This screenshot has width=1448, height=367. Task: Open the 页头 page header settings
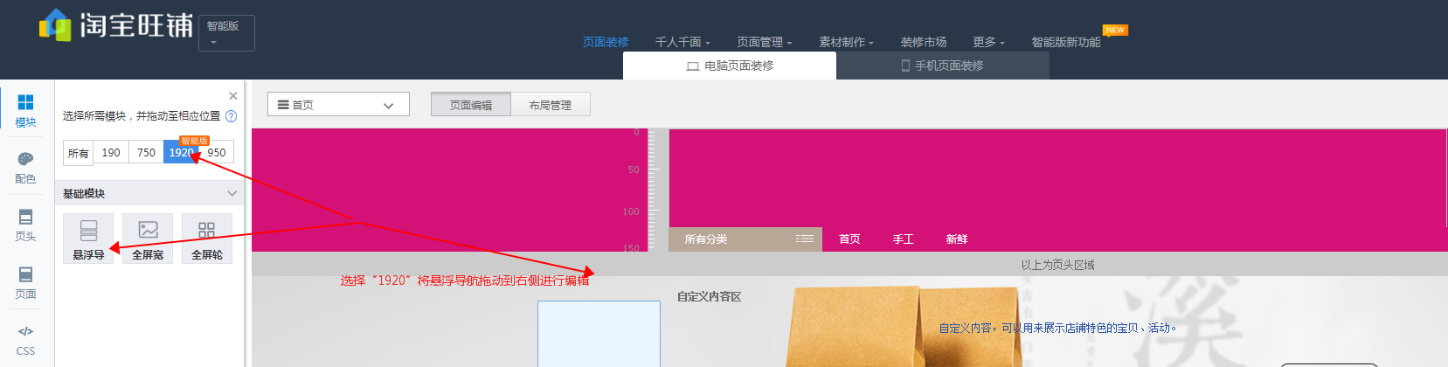(25, 225)
